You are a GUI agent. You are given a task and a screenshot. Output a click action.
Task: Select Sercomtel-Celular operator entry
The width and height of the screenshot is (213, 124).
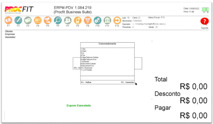[x=88, y=64]
